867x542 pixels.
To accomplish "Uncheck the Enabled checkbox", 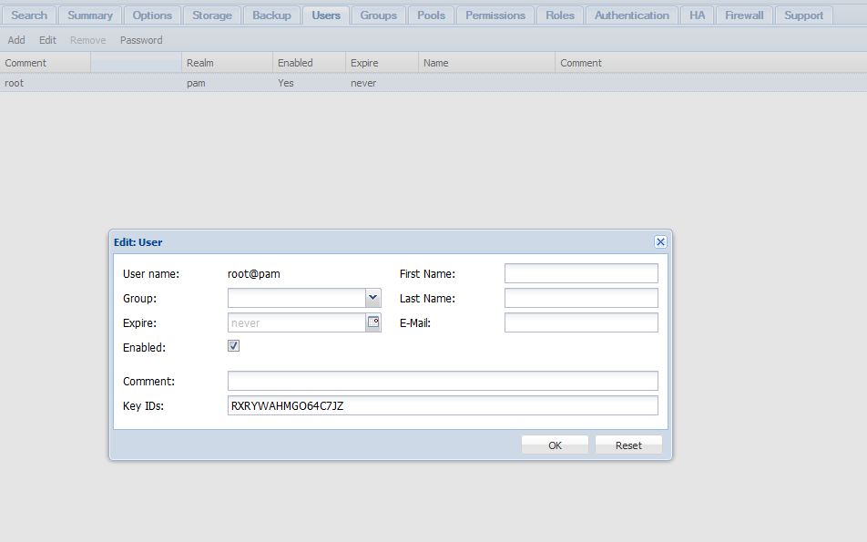I will tap(233, 346).
